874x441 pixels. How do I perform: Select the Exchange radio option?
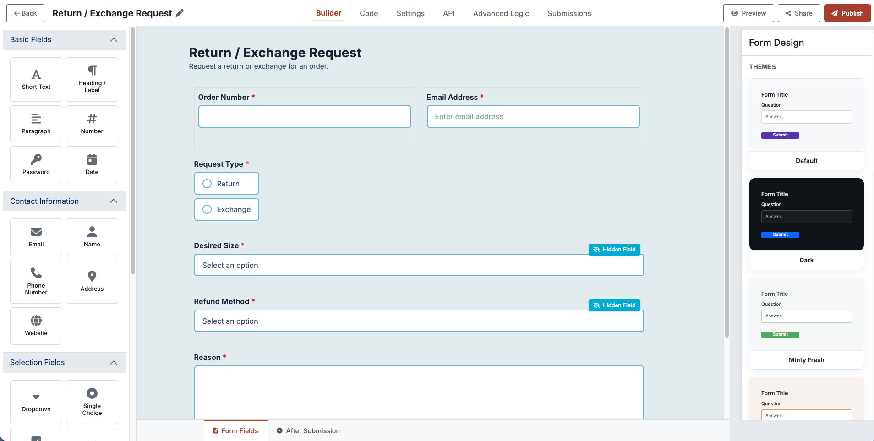point(207,209)
